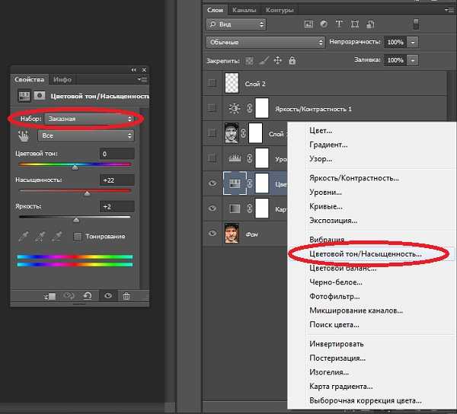457x414 pixels.
Task: Switch to Слои tab
Action: [x=215, y=10]
